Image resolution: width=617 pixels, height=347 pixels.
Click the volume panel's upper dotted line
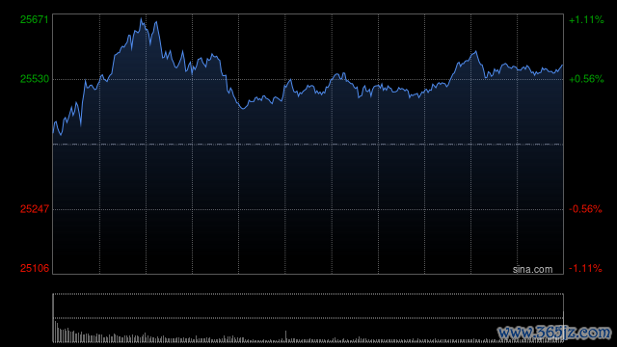(308, 294)
